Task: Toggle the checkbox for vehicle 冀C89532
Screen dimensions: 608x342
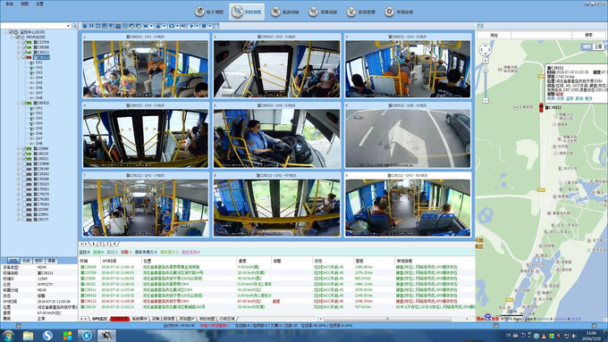Action: tap(24, 103)
